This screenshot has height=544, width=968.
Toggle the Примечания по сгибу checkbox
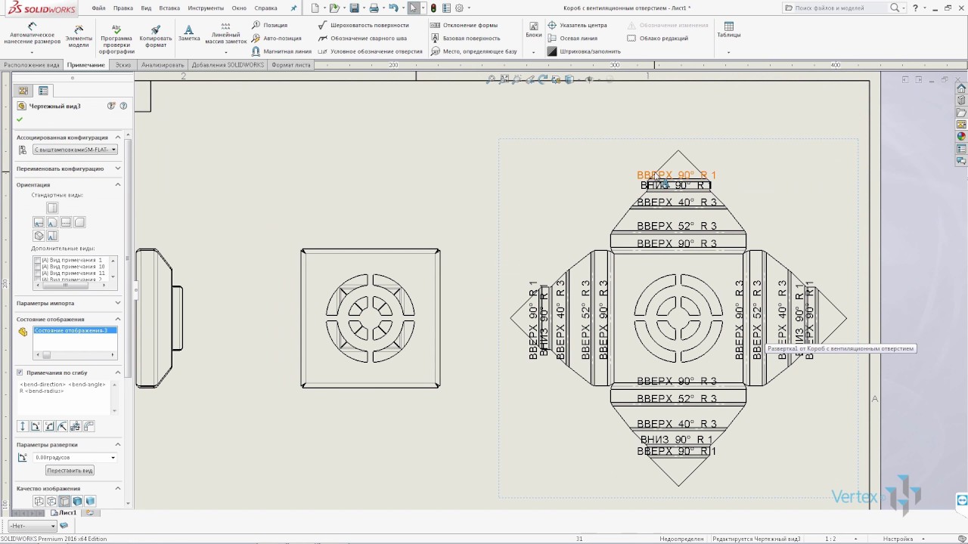click(x=20, y=372)
